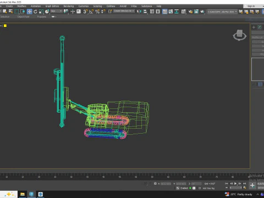264x198 pixels.
Task: Open the Customize menu
Action: point(84,6)
